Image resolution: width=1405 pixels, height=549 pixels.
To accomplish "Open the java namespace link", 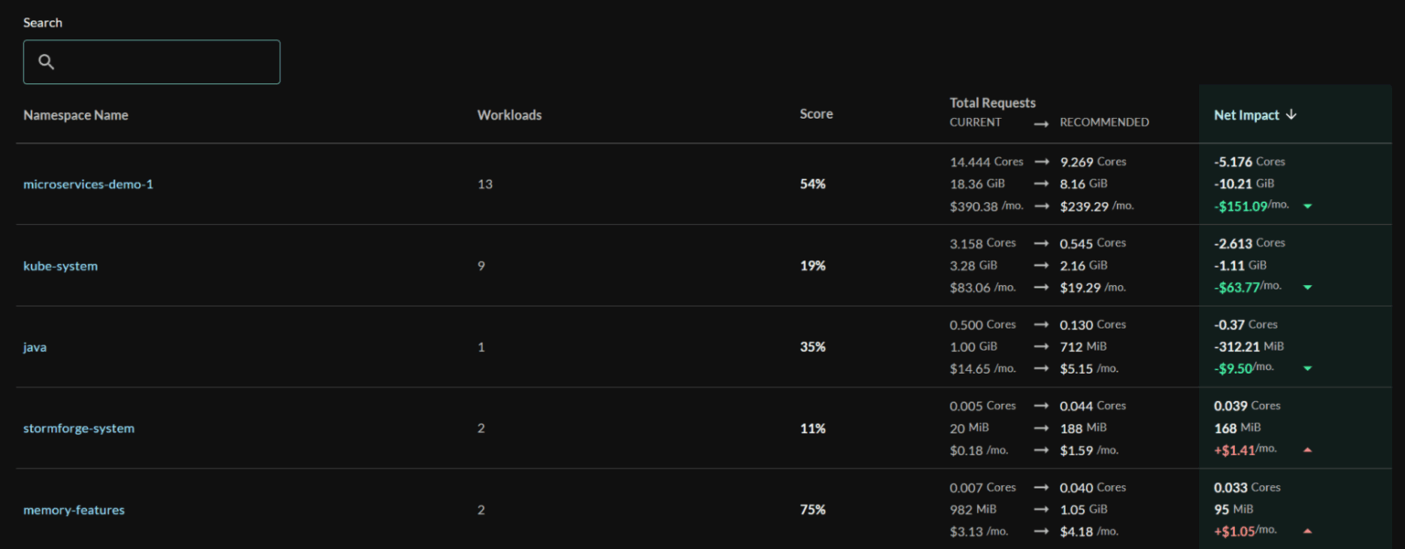I will pos(35,347).
